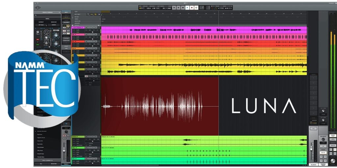
Task: Click the search field in Tracks & Console
Action: (x=48, y=15)
